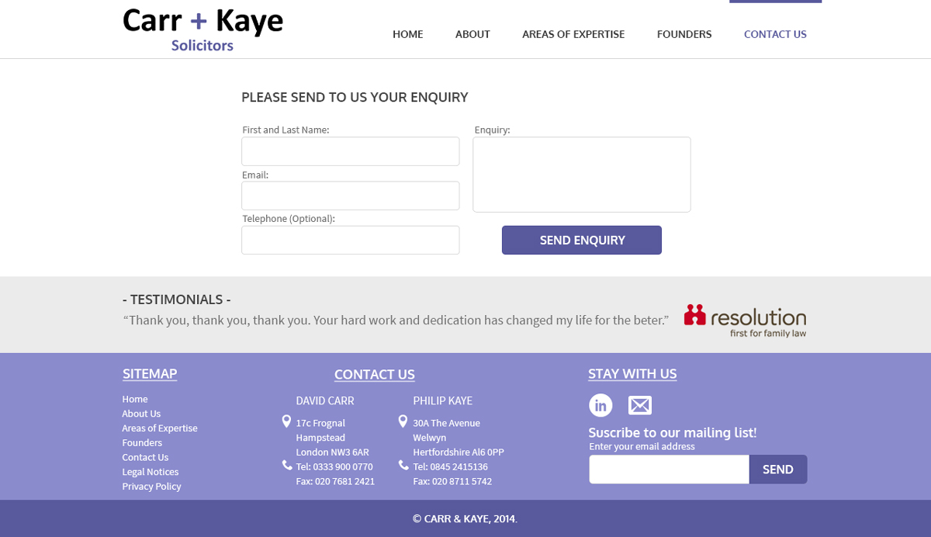Open the Areas of Expertise menu item
This screenshot has width=931, height=537.
click(573, 34)
